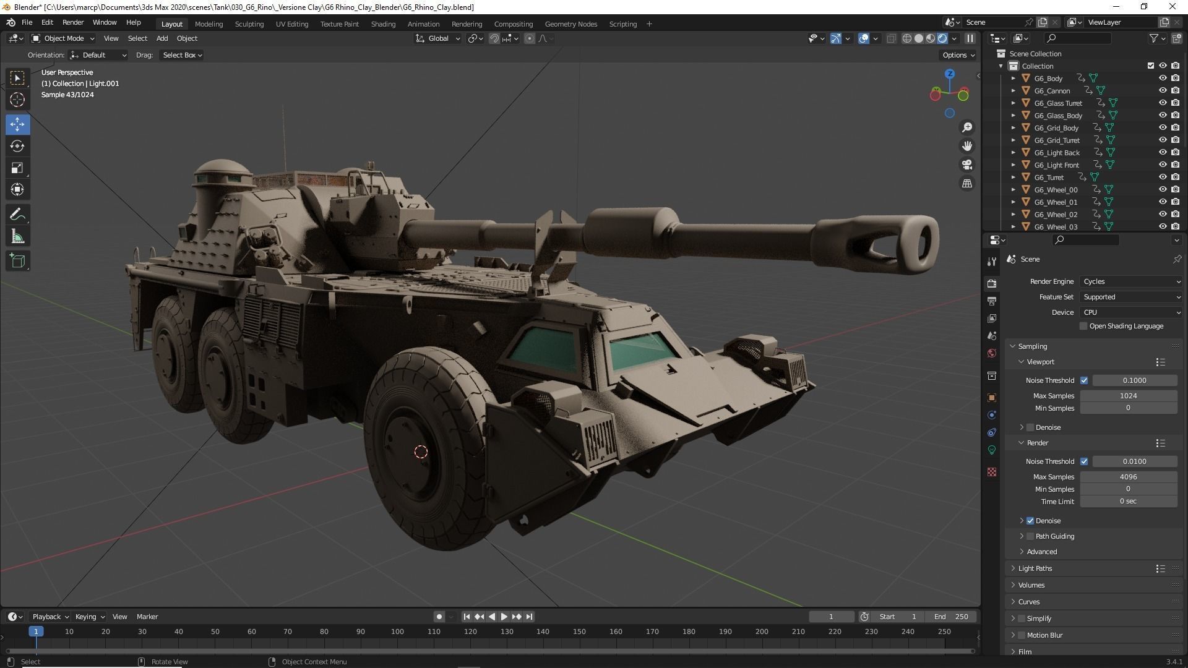Toggle Render Noise Threshold checkbox

pyautogui.click(x=1084, y=461)
